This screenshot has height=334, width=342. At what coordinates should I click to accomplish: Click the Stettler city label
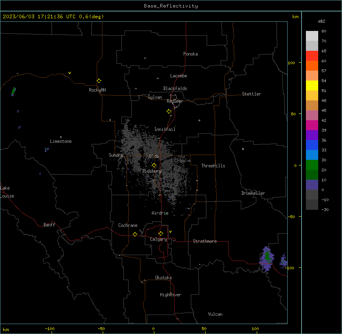(252, 94)
